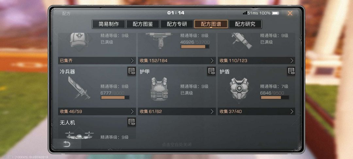Screen dimensions: 353x159
Task: Switch to the 简易制作 tab
Action: coord(109,24)
